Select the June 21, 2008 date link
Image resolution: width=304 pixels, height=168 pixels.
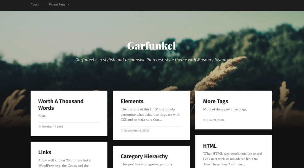tap(215, 120)
